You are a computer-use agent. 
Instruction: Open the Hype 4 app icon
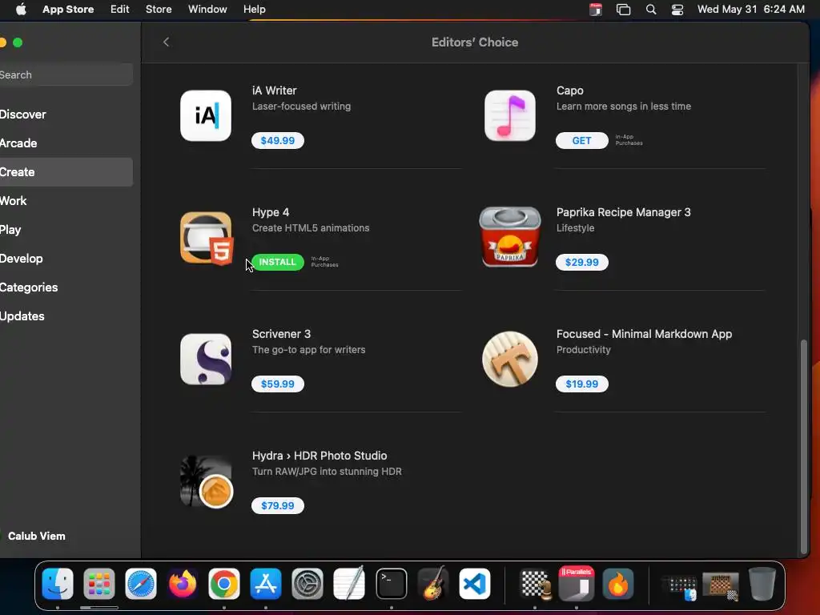pyautogui.click(x=207, y=238)
